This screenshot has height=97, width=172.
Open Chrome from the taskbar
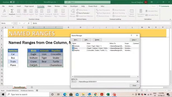[x=96, y=94]
